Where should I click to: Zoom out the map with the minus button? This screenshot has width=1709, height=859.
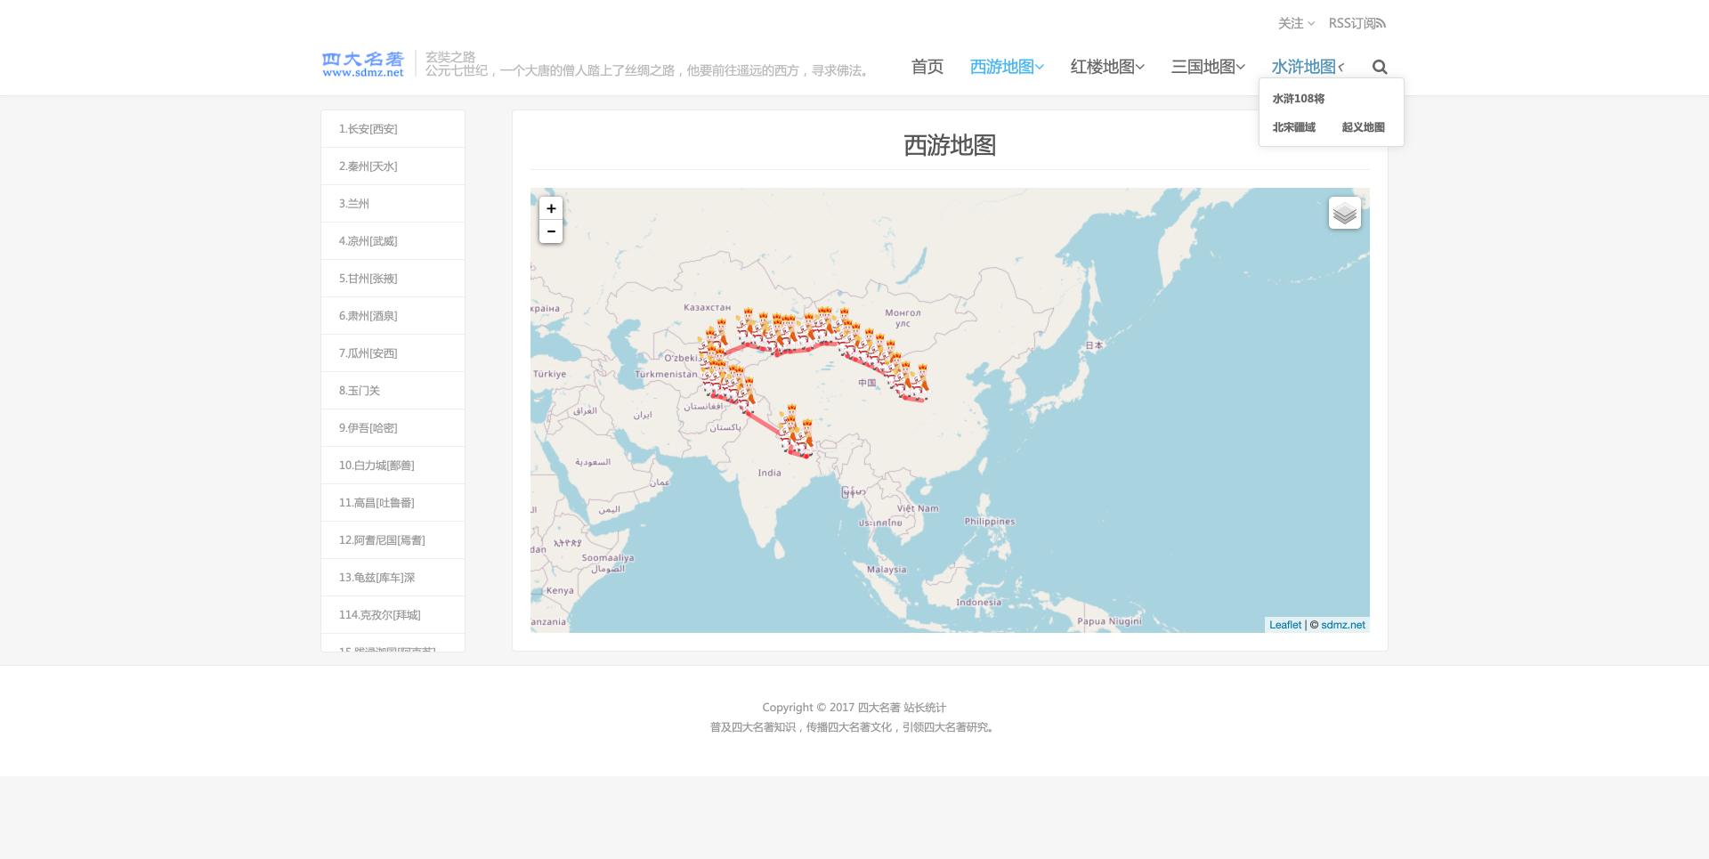pos(551,231)
